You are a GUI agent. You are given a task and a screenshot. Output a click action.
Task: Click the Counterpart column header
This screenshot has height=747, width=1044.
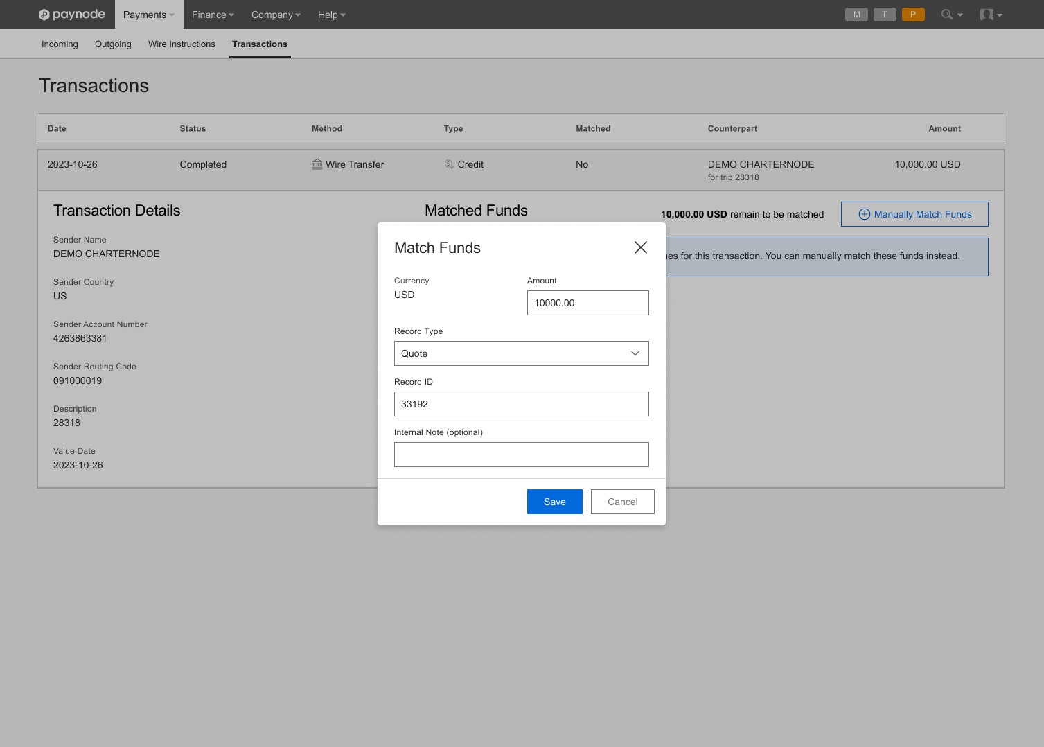pos(732,128)
